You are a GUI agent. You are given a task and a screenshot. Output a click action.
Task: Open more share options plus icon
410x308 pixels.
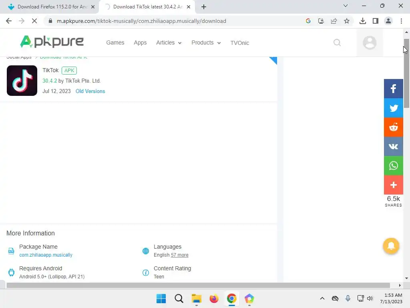click(x=393, y=185)
